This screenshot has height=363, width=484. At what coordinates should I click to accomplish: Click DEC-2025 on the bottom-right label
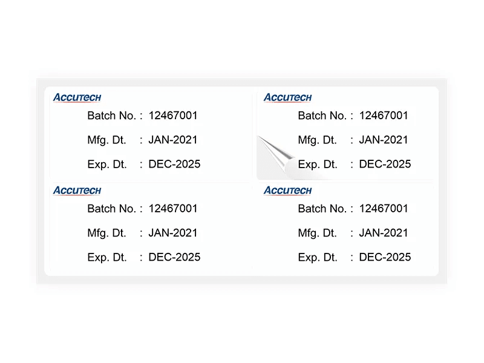pos(385,257)
